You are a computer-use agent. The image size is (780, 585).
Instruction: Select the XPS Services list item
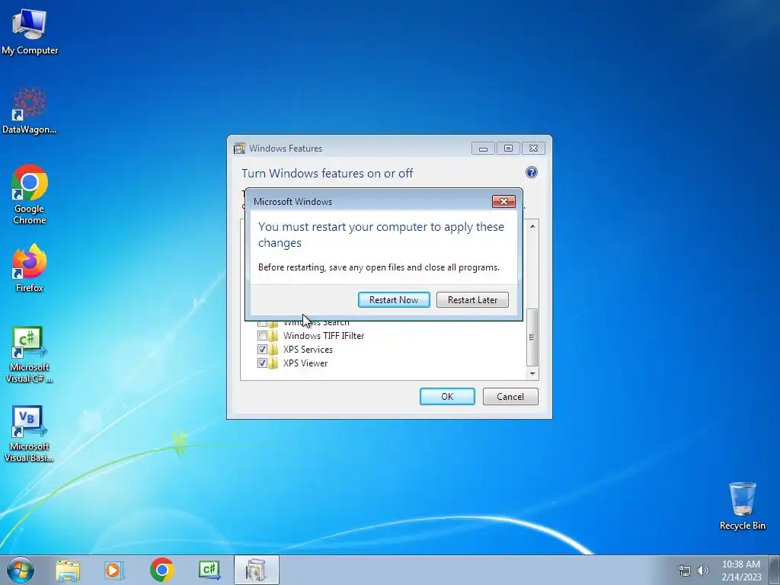[308, 349]
